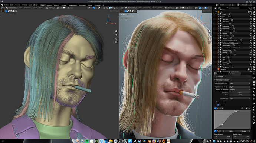The image size is (256, 143).
Task: Open the Render properties tab icon
Action: (x=254, y=82)
